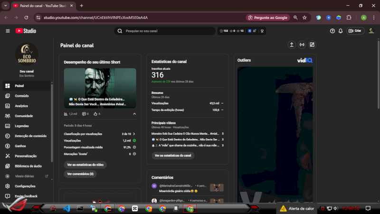Open Ganhos in the sidebar
Image resolution: width=380 pixels, height=214 pixels.
[x=20, y=146]
